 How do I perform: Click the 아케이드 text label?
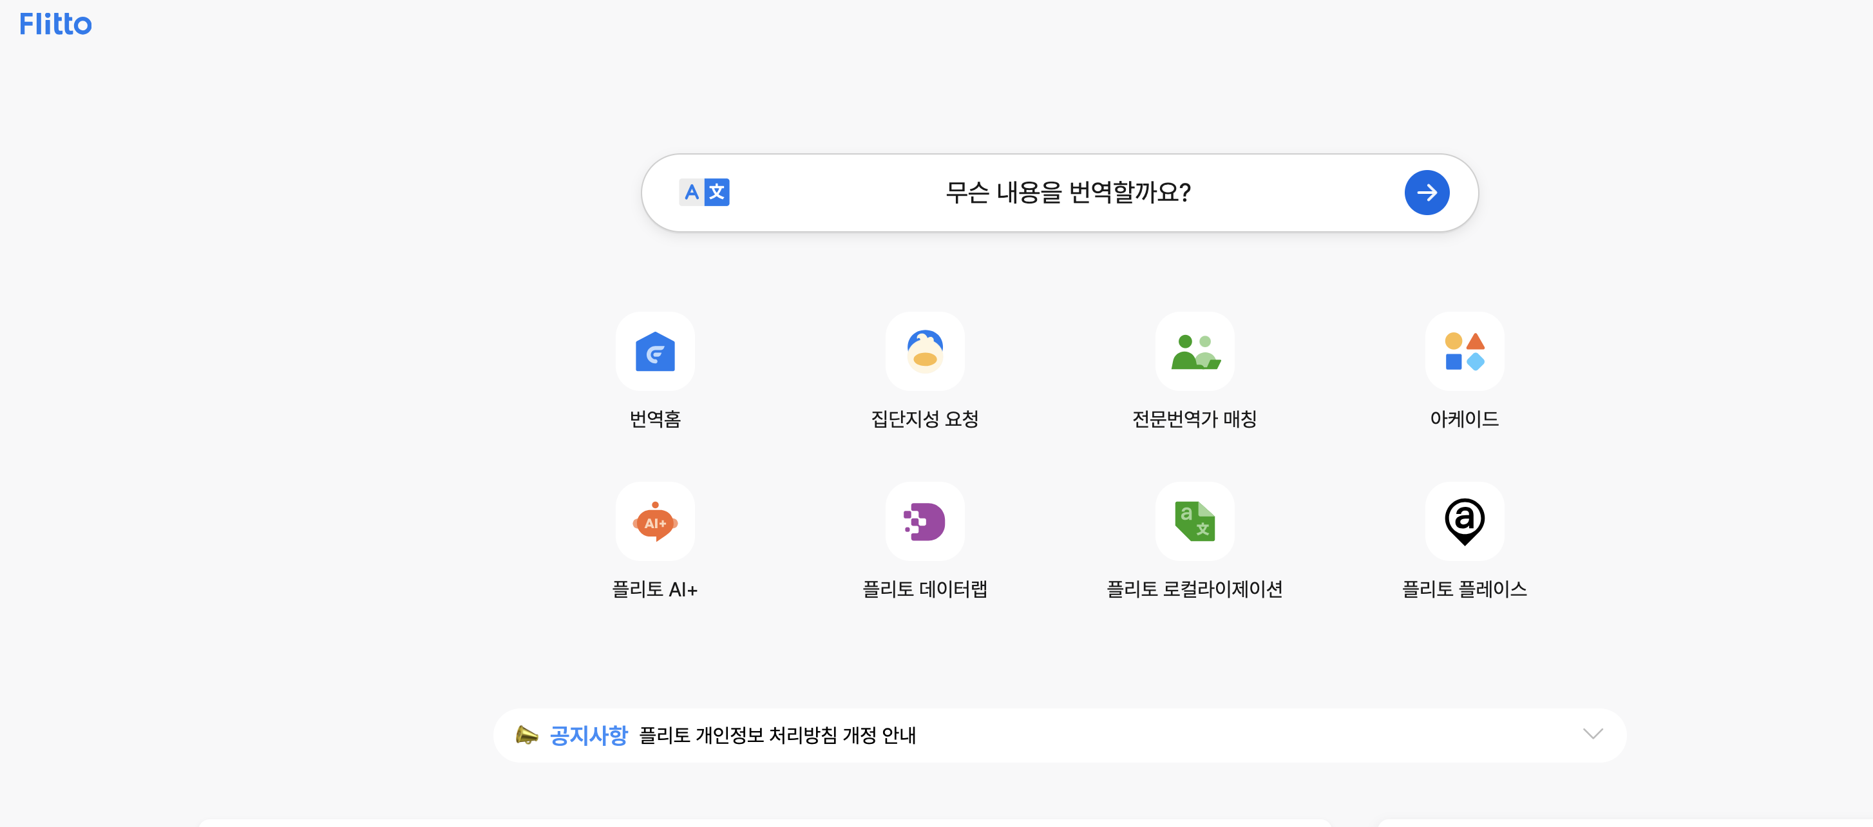point(1463,419)
